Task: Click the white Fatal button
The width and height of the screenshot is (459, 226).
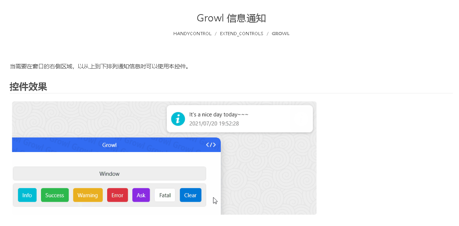Action: click(x=165, y=195)
